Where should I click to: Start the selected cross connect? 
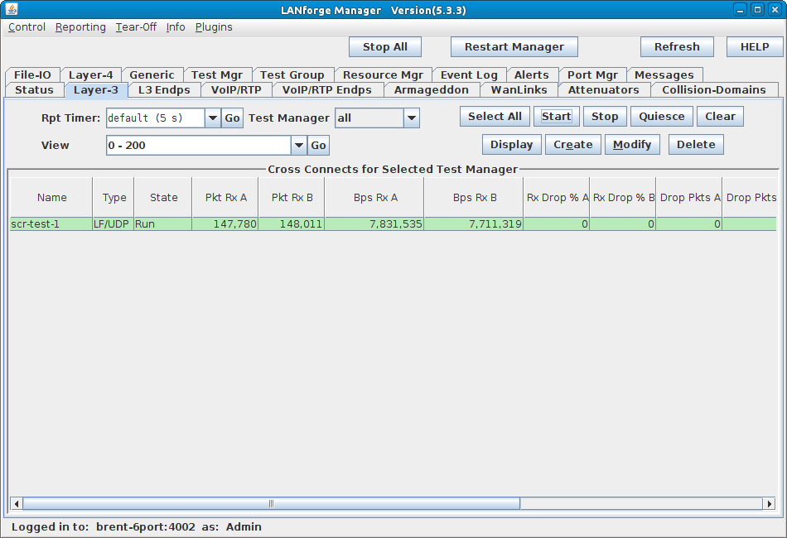(557, 117)
